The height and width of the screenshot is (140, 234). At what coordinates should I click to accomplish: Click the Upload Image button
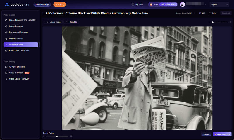point(53,22)
